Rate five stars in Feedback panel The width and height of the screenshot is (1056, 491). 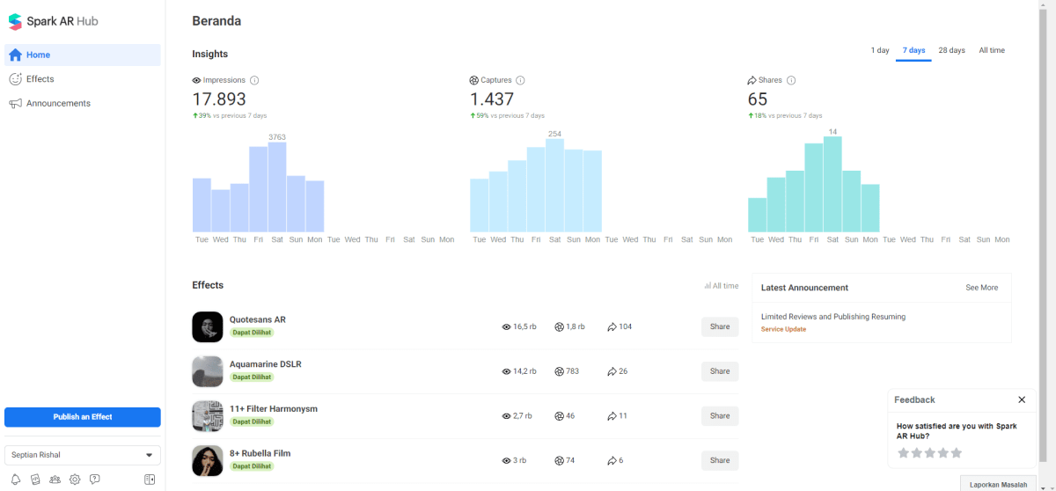pos(957,453)
